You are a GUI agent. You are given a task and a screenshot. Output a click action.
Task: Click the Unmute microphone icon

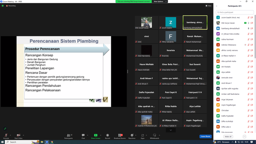(6, 135)
